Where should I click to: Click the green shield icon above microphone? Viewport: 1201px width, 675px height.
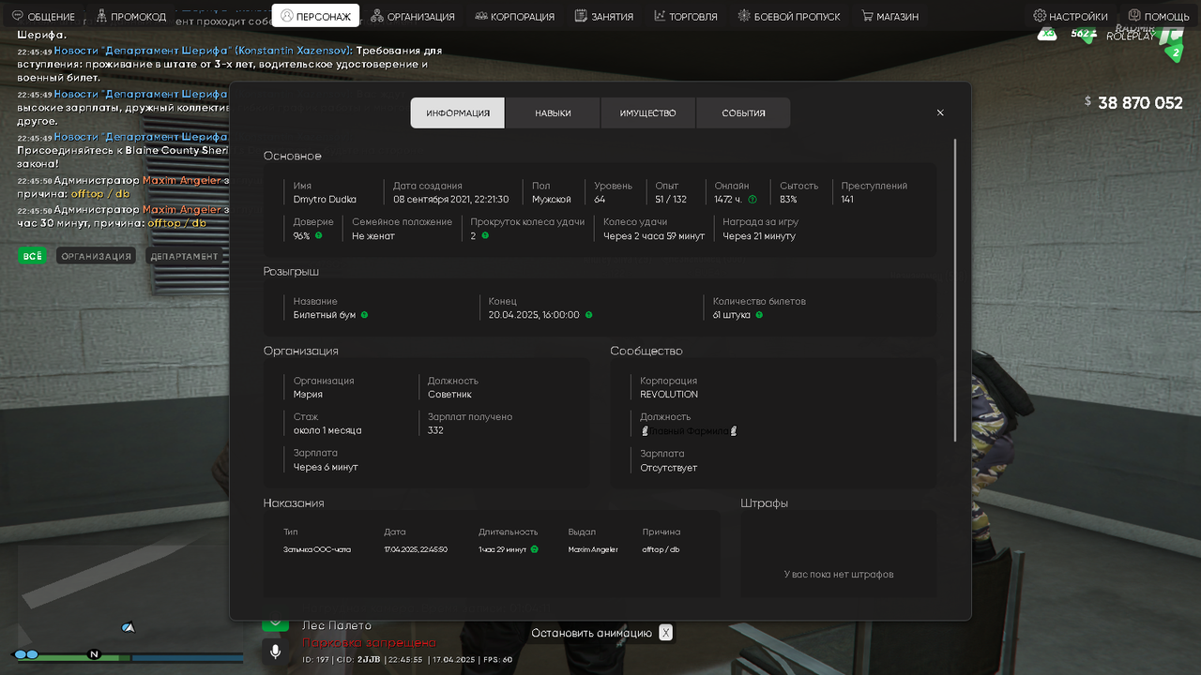pos(275,623)
